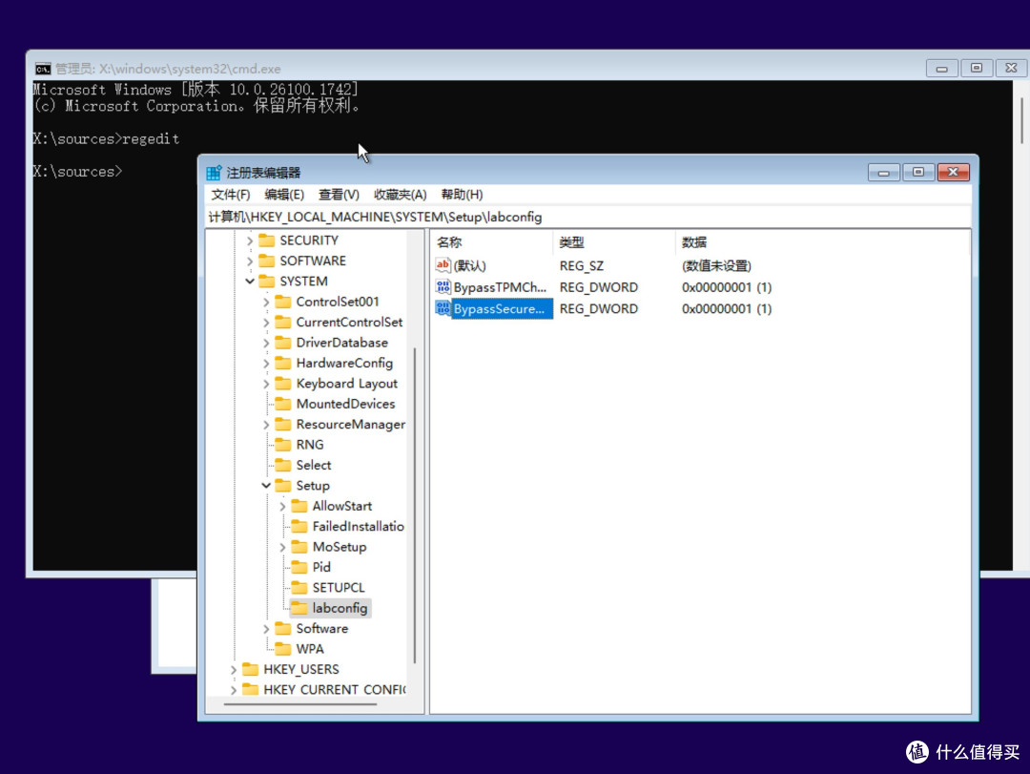The width and height of the screenshot is (1030, 774).
Task: Select the ResourceManager tree item
Action: [x=350, y=424]
